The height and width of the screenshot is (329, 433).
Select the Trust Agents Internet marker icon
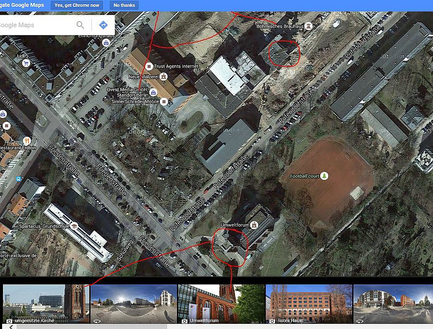coord(149,66)
